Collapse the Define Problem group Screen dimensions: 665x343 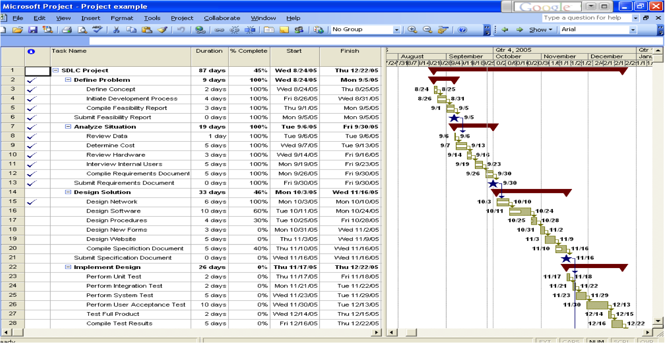click(68, 80)
